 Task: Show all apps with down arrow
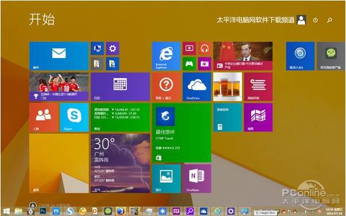[x=33, y=205]
